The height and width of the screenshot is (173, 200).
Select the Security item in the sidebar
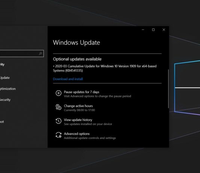point(5,100)
